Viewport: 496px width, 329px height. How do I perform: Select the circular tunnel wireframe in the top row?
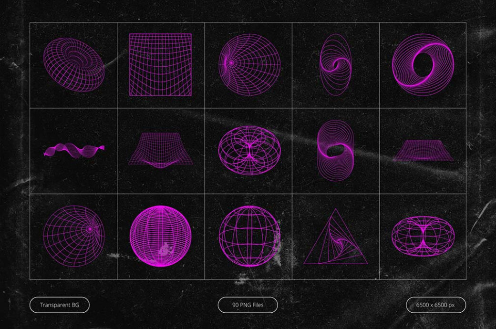(248, 64)
